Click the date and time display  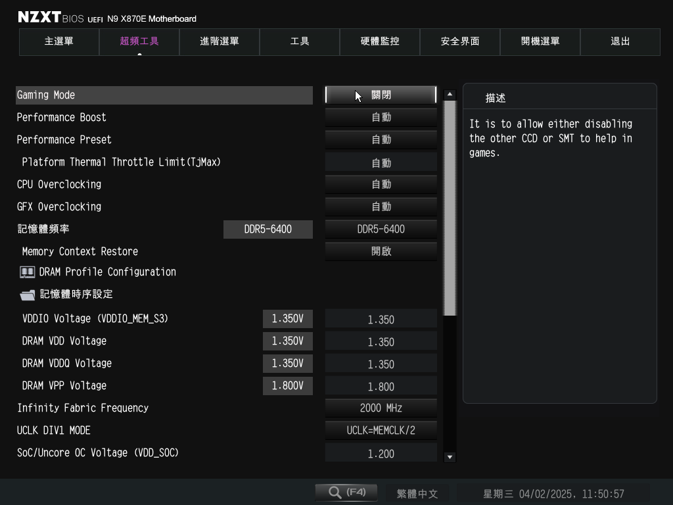pos(553,494)
